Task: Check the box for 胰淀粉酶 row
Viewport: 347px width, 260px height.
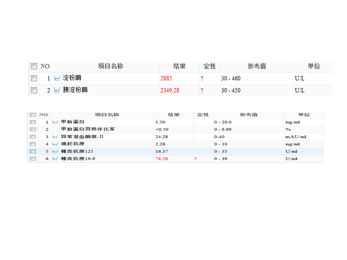Action: [x=34, y=90]
